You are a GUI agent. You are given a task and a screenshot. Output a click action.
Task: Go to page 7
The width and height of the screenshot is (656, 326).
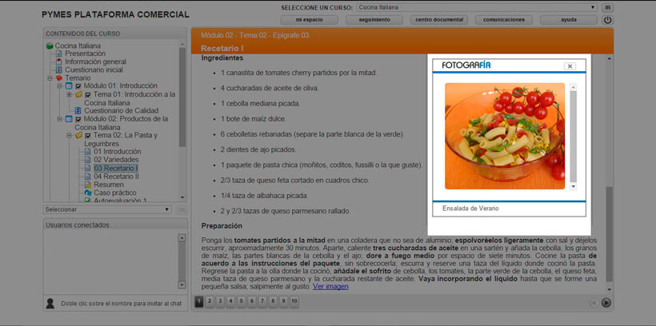click(262, 301)
